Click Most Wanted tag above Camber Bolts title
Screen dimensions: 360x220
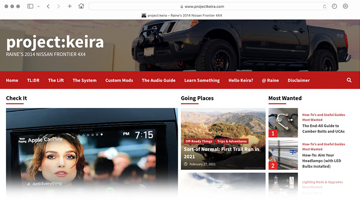point(312,120)
